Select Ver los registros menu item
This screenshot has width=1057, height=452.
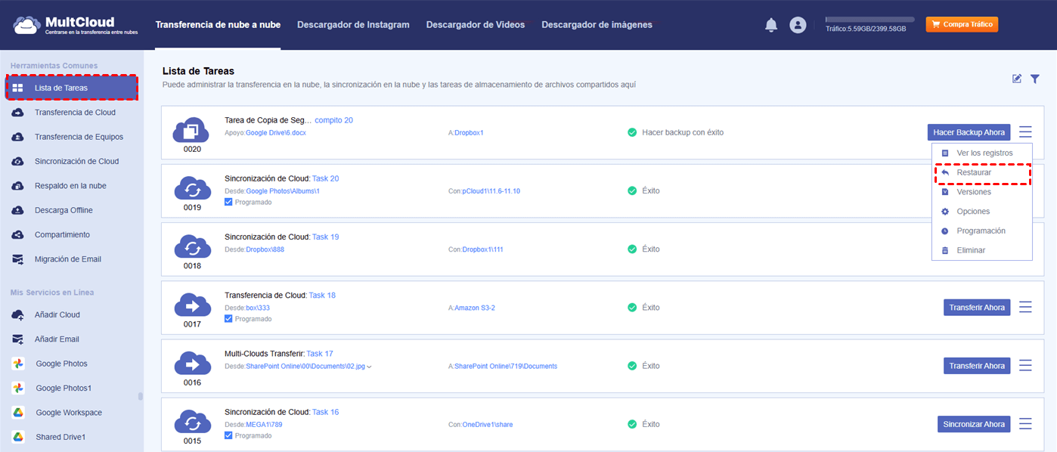(x=982, y=153)
